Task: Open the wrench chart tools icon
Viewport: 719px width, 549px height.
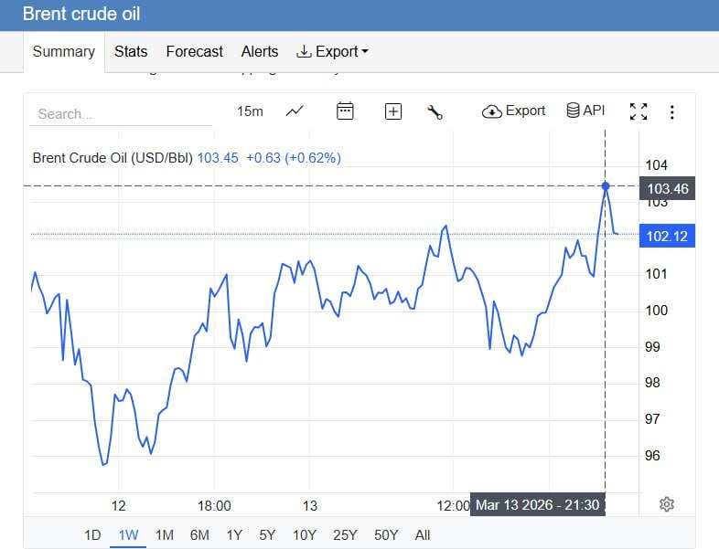Action: point(435,111)
